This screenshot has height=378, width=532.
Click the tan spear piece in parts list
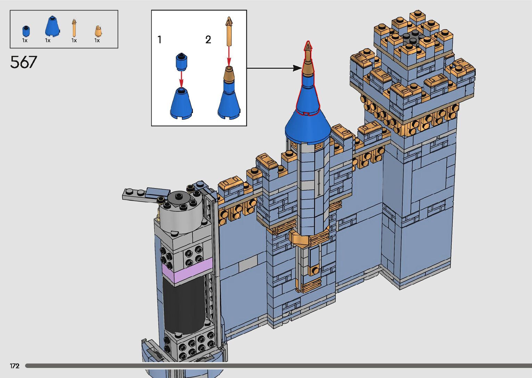click(74, 28)
